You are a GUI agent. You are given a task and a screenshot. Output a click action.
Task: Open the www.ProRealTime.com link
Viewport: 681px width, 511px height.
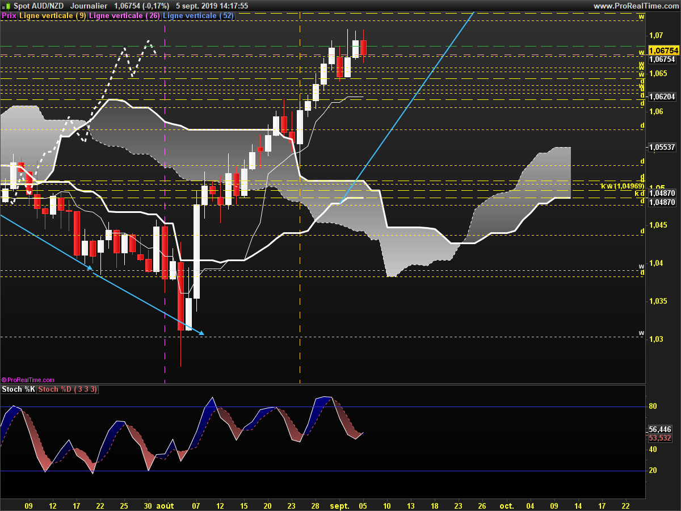tap(636, 6)
